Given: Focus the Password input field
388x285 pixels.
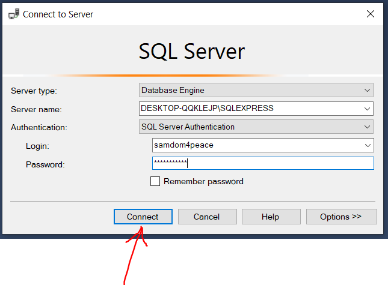Looking at the screenshot, I should pos(263,163).
